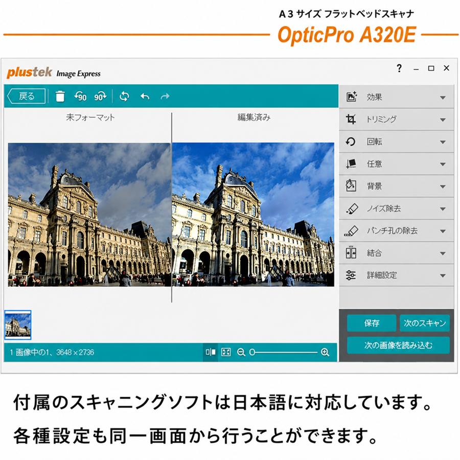Open the help question mark
The height and width of the screenshot is (460, 460).
click(399, 68)
